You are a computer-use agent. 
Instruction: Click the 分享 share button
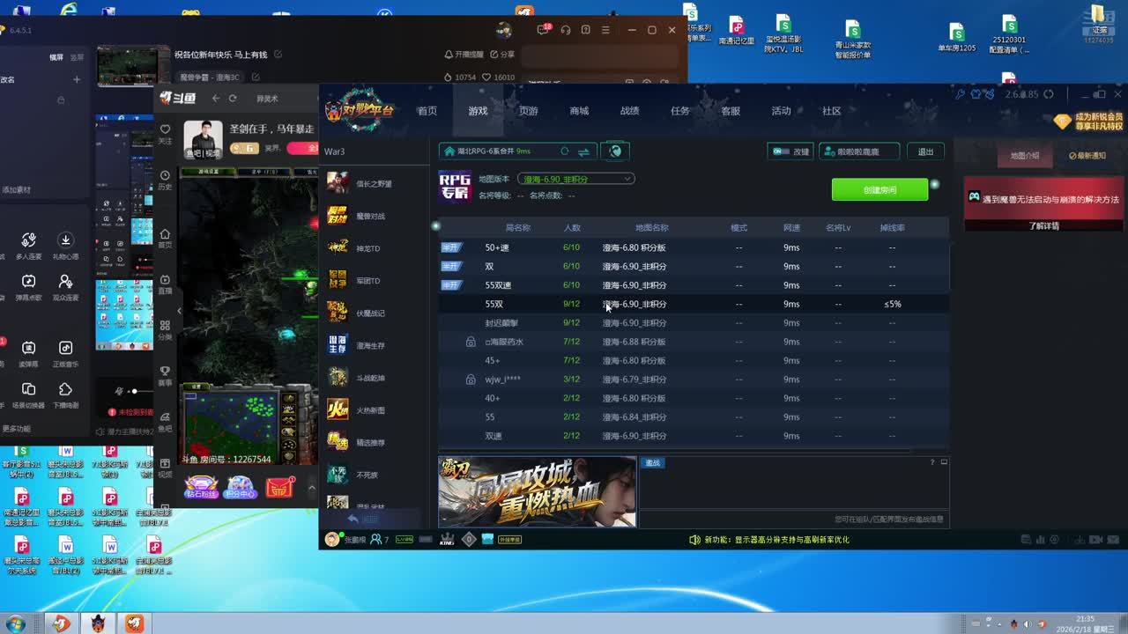(x=502, y=55)
